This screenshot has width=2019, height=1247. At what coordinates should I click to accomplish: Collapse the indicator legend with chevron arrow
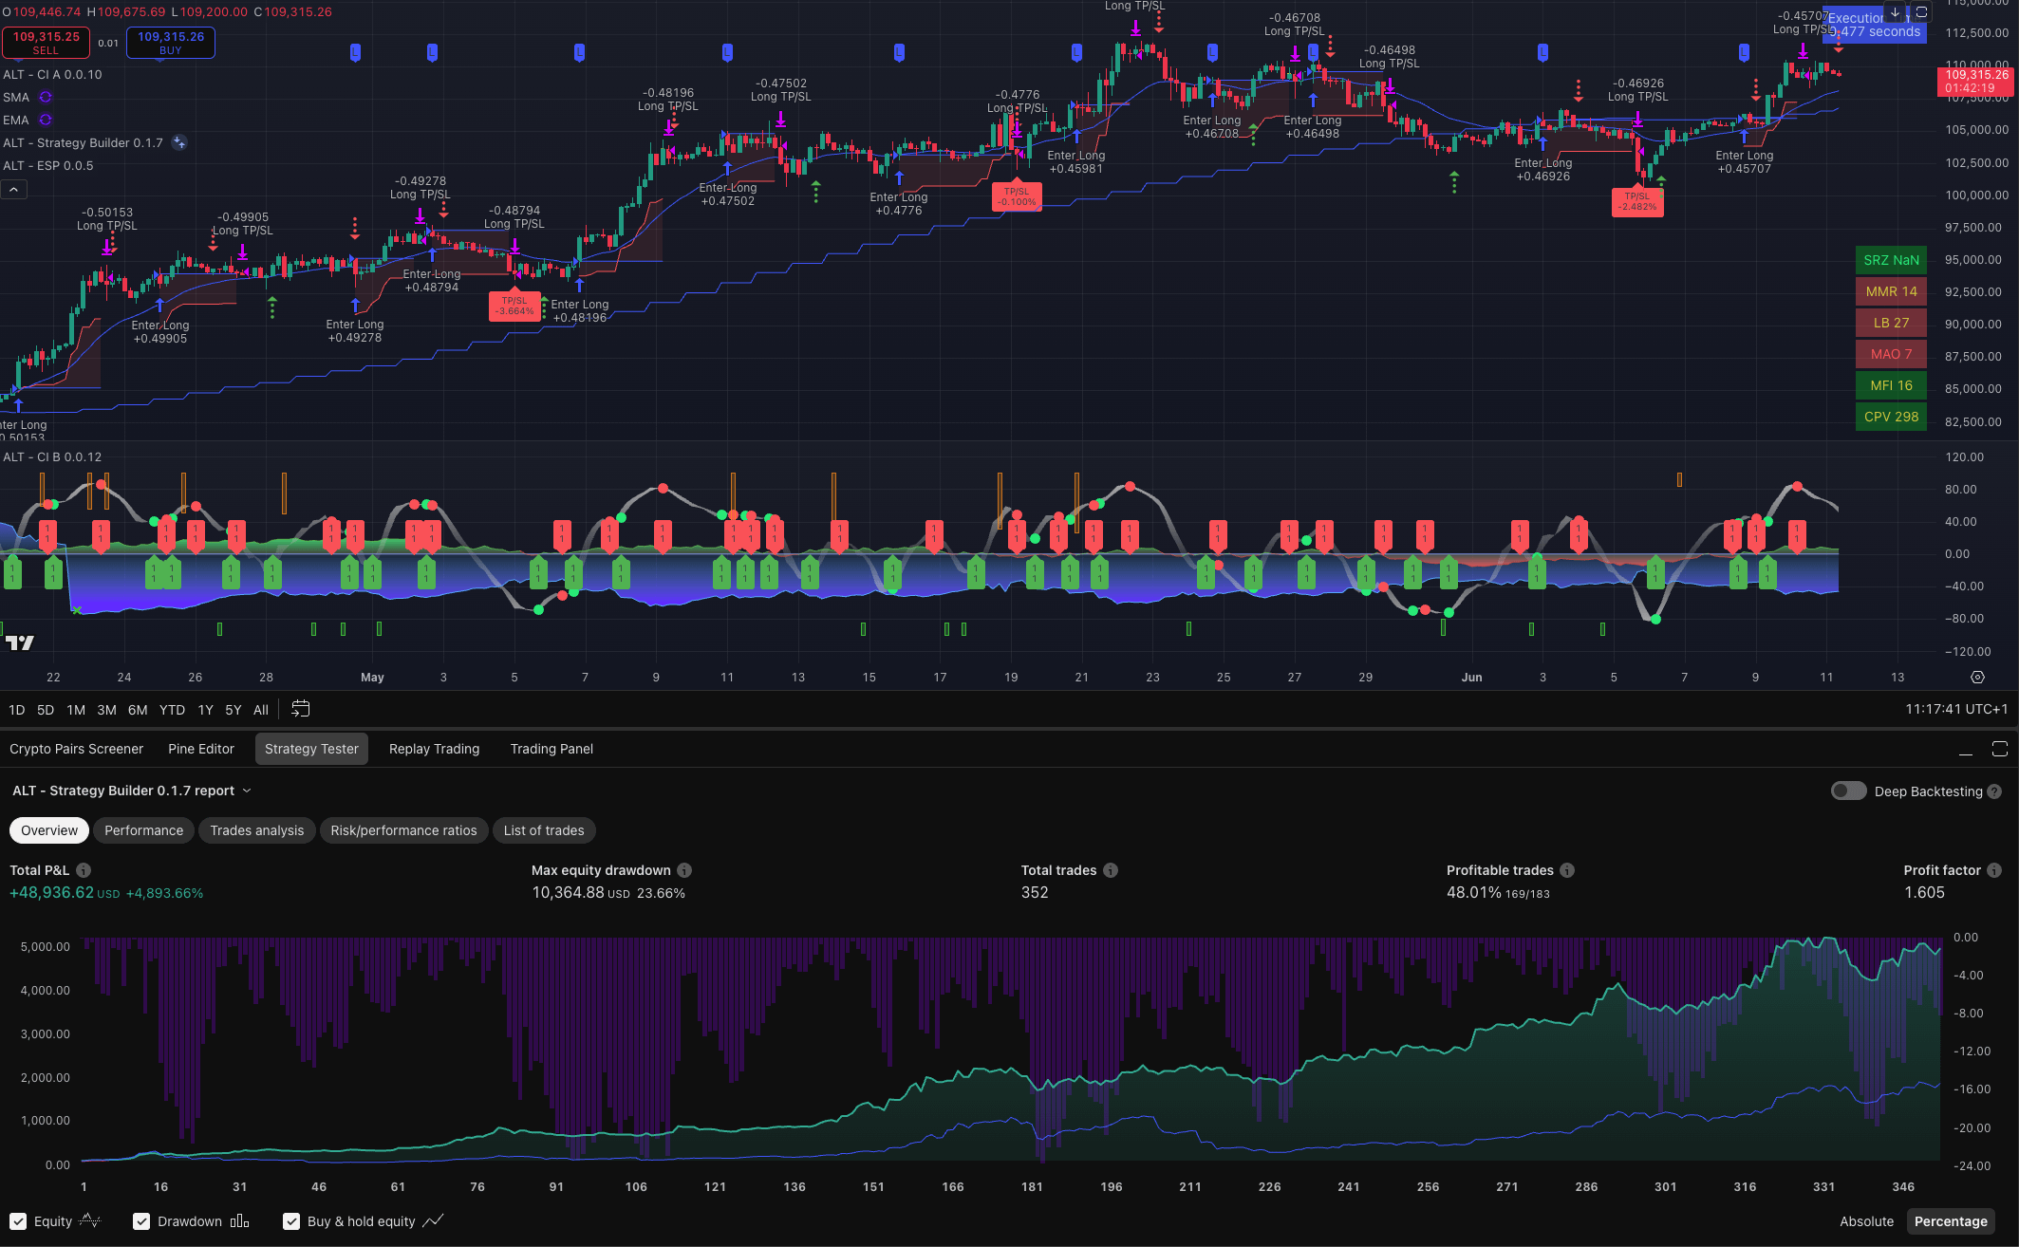tap(13, 189)
